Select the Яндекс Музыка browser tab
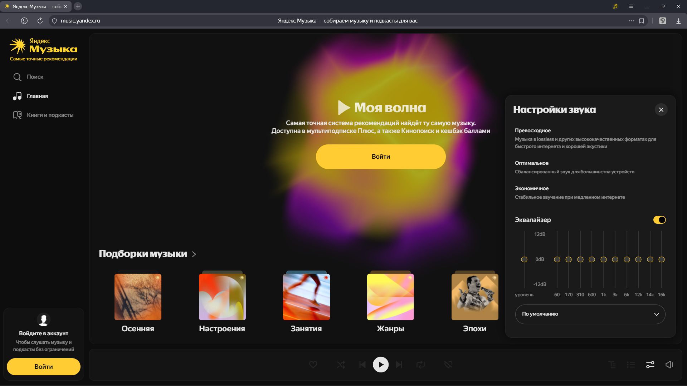This screenshot has width=687, height=386. pyautogui.click(x=36, y=6)
